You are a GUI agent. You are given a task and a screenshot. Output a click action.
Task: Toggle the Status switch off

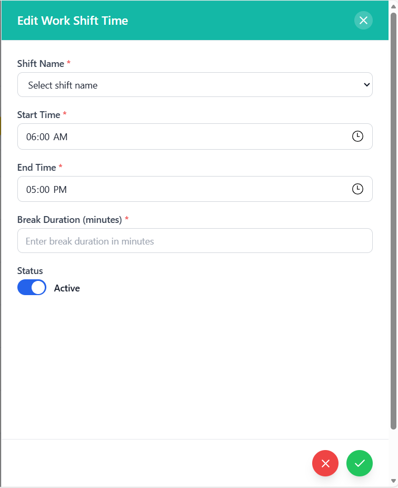coord(32,288)
